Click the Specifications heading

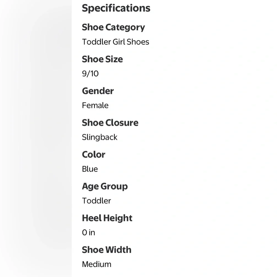tap(116, 8)
